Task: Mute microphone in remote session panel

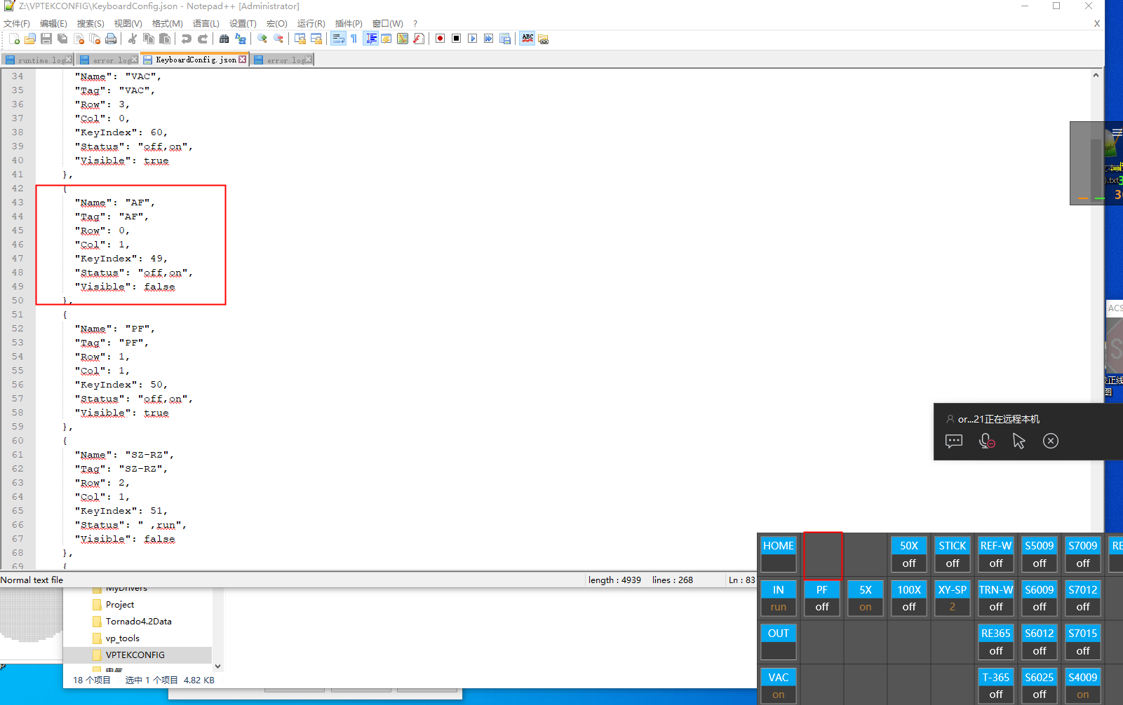Action: click(x=986, y=441)
